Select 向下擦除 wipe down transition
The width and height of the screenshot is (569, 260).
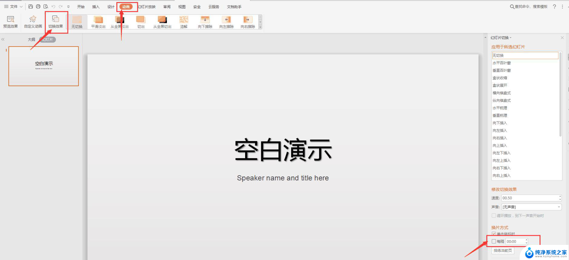coord(205,22)
